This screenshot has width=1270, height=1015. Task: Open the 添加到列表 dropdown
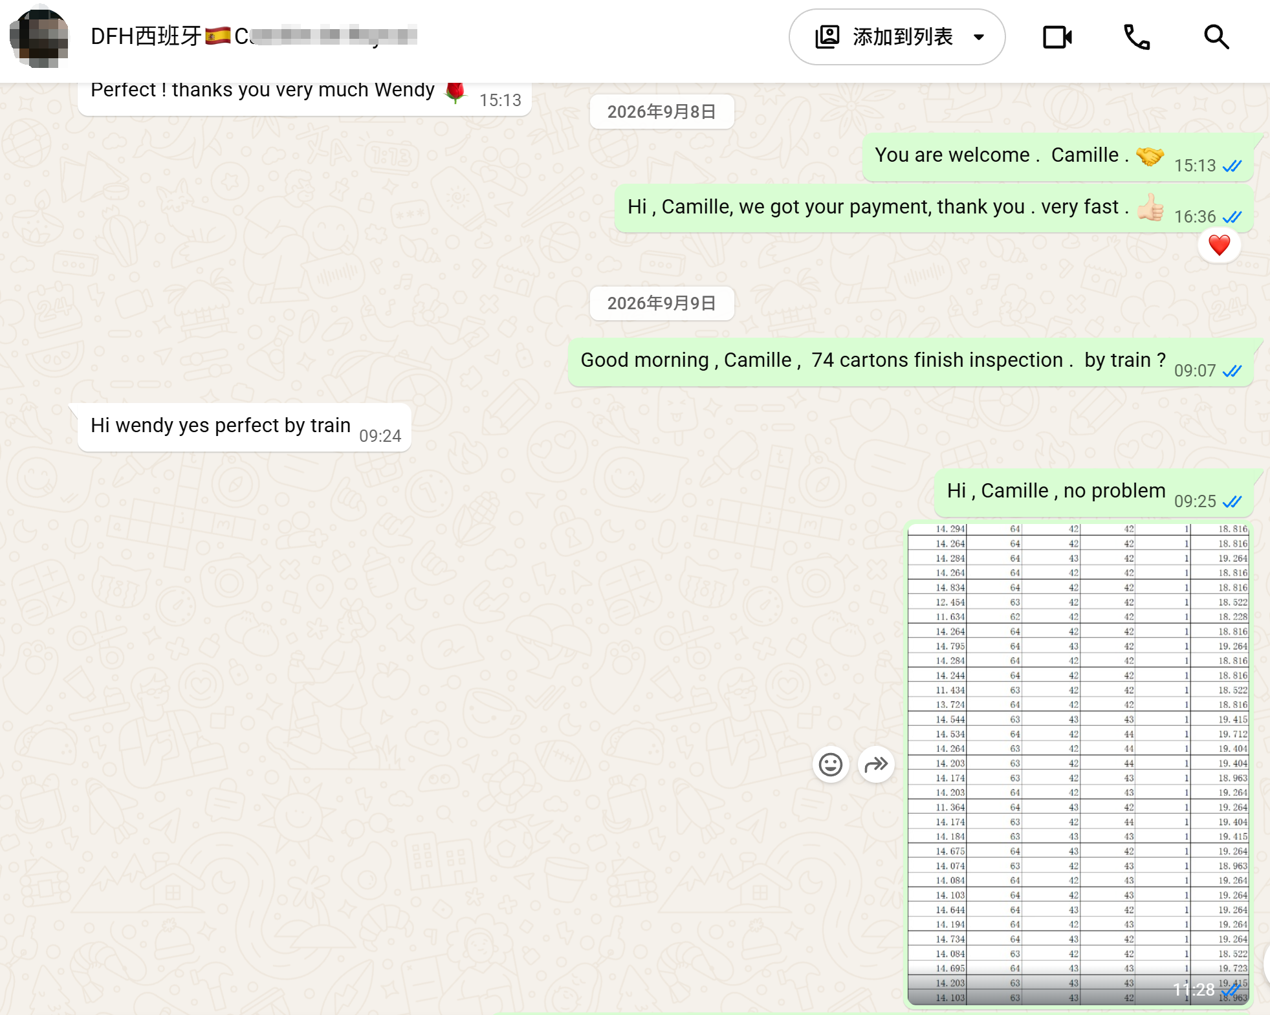[x=897, y=37]
